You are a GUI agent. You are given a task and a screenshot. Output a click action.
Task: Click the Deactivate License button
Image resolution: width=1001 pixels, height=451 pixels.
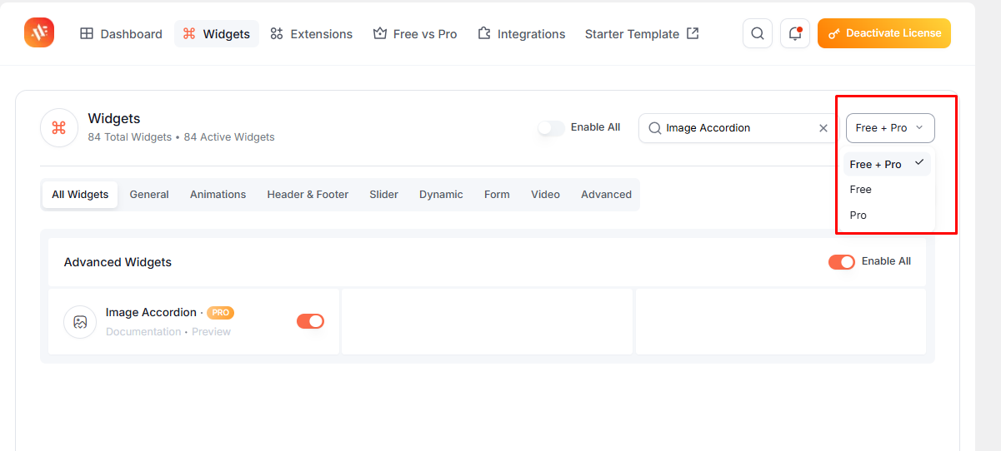point(884,33)
